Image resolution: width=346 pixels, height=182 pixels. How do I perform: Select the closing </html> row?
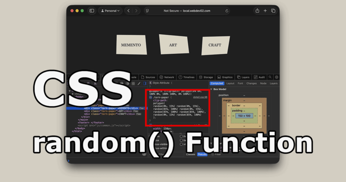pos(77,131)
